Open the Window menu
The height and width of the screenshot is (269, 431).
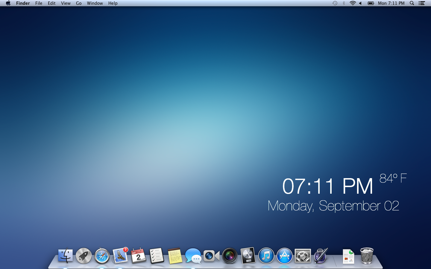tap(95, 3)
